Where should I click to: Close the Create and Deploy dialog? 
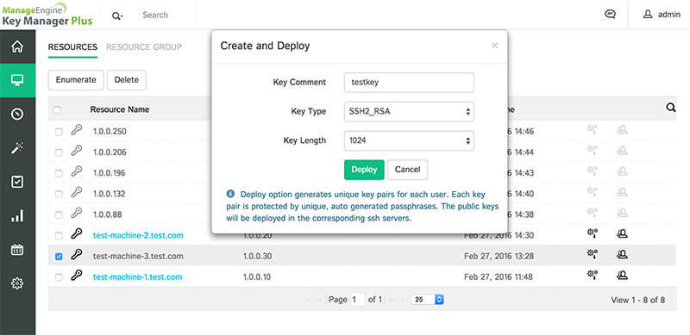494,46
